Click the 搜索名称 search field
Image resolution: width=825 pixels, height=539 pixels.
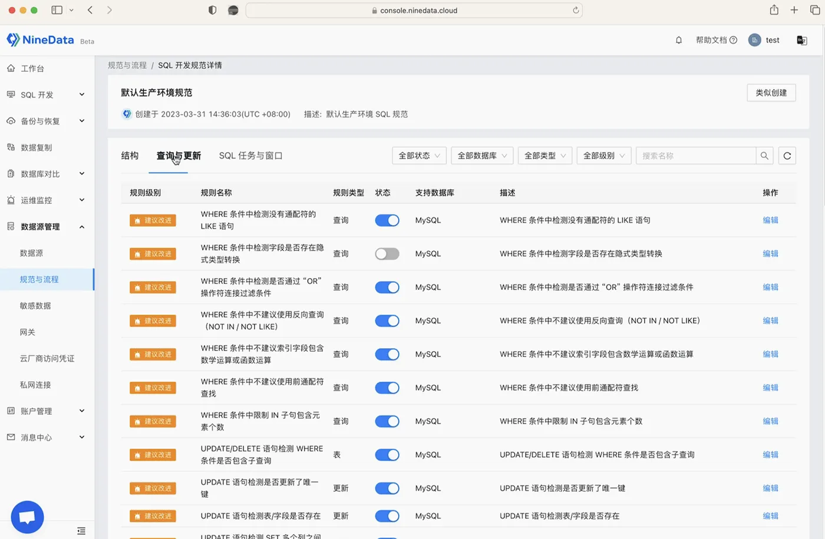[x=696, y=156]
